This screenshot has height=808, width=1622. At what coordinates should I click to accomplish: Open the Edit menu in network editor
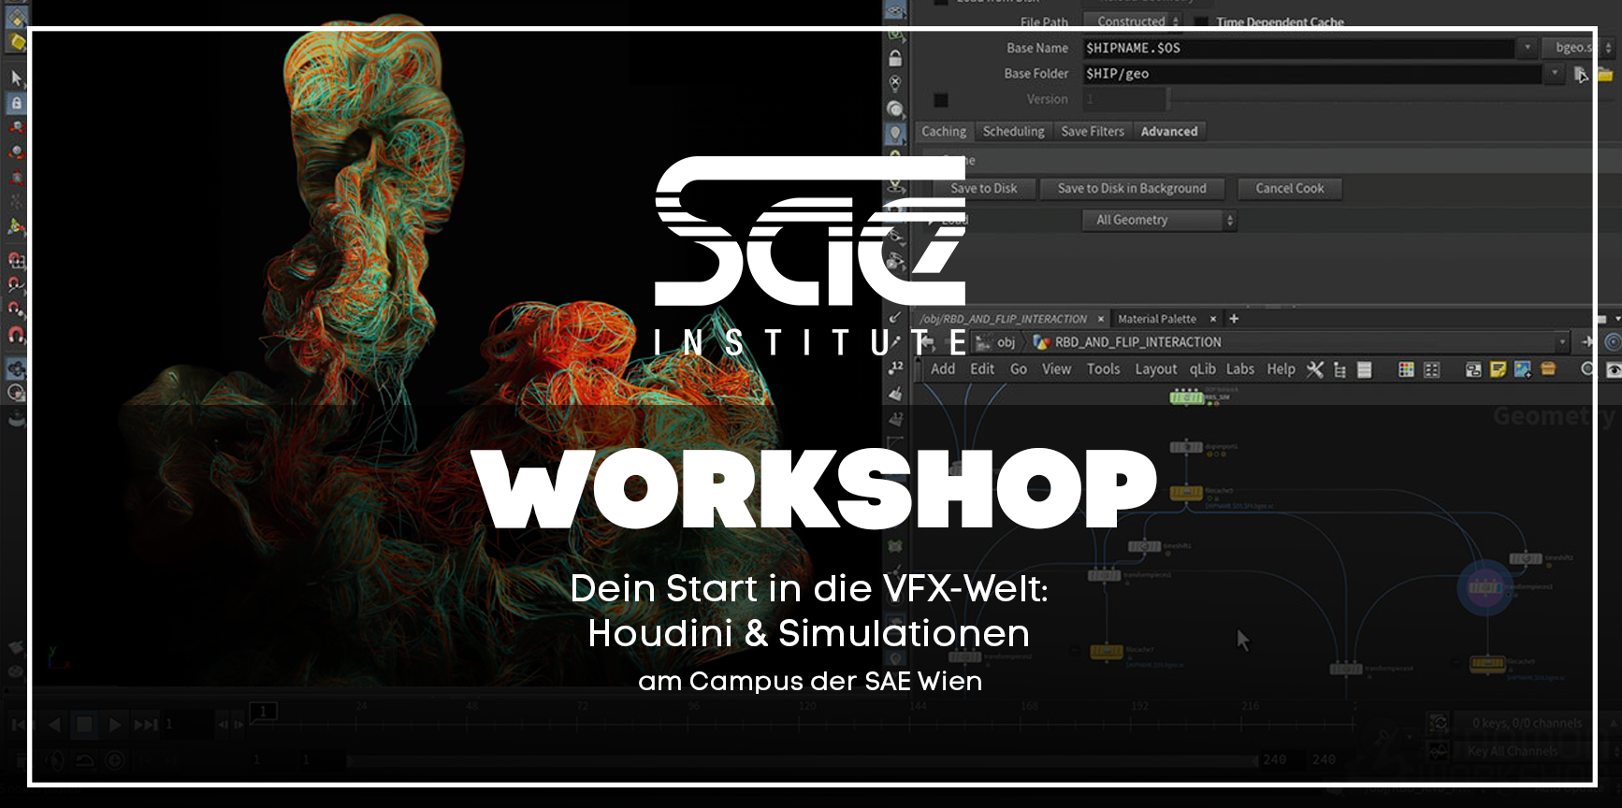[x=982, y=369]
